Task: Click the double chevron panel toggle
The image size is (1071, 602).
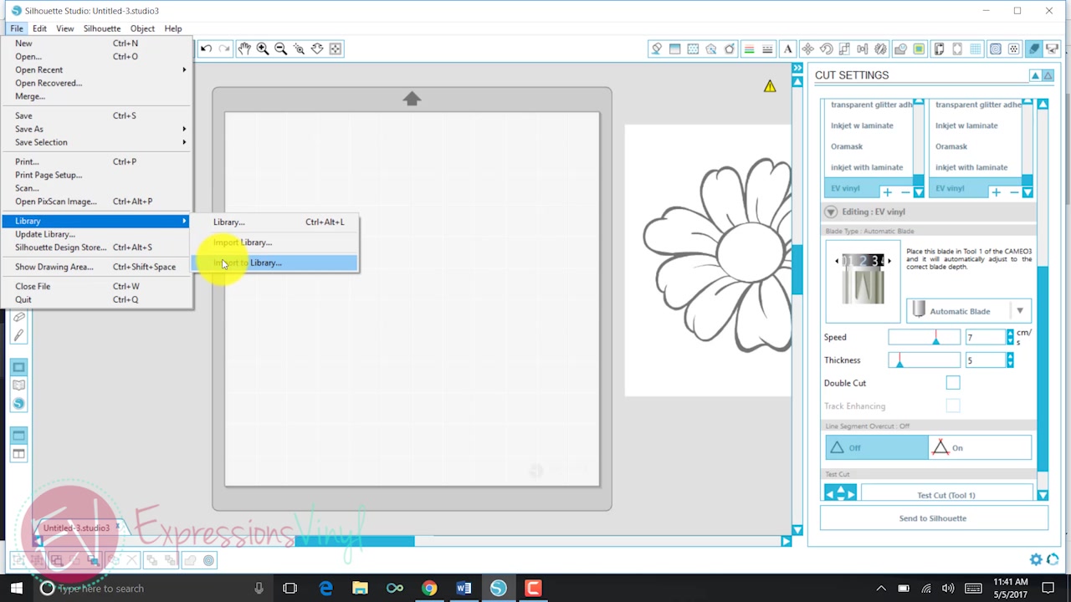Action: (x=797, y=69)
